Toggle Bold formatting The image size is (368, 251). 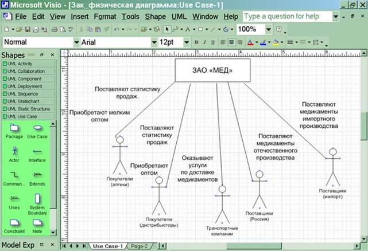pos(196,42)
